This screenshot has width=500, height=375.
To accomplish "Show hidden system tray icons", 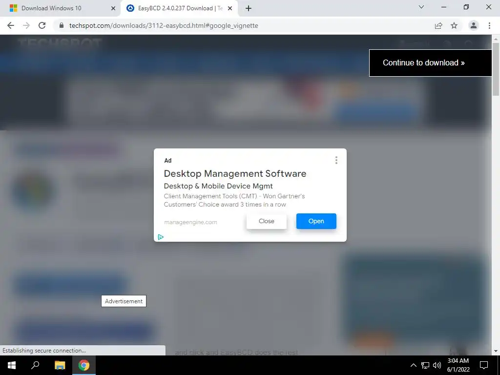I will click(x=413, y=365).
